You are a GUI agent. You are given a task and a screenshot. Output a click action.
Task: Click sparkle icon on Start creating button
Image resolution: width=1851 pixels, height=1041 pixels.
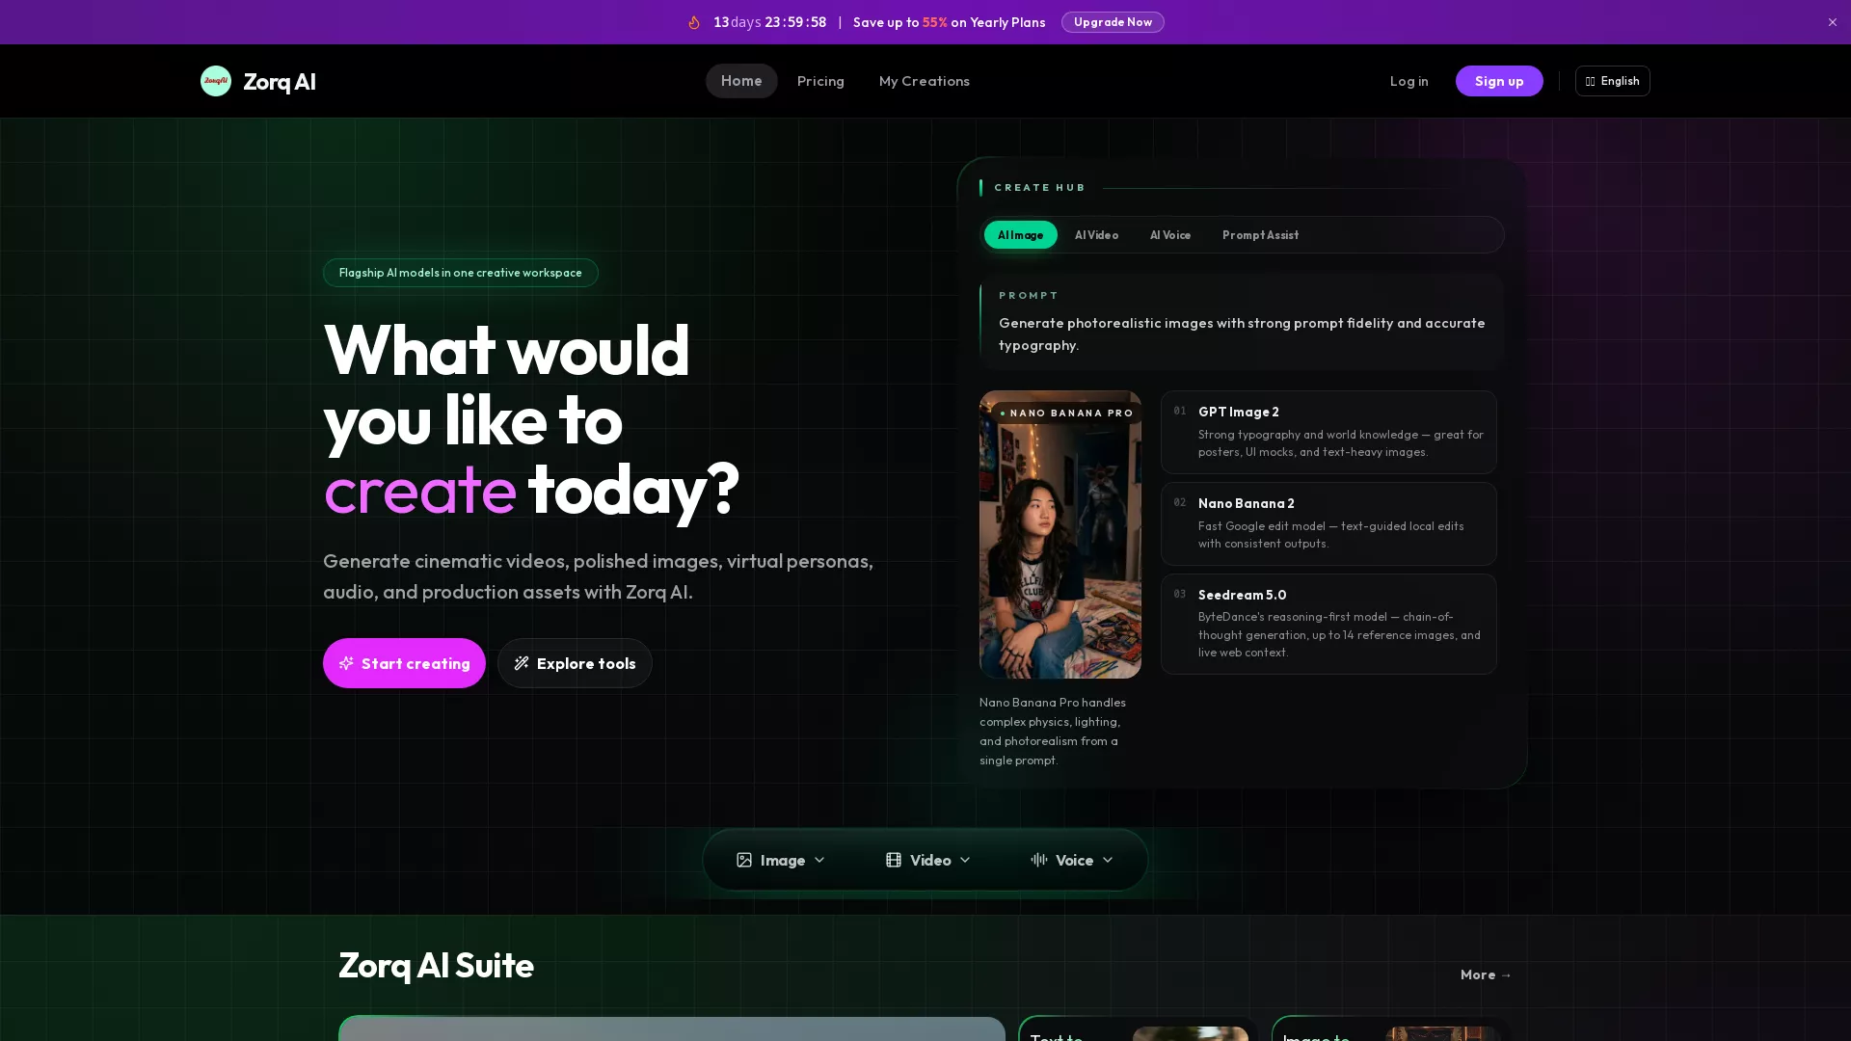point(346,663)
